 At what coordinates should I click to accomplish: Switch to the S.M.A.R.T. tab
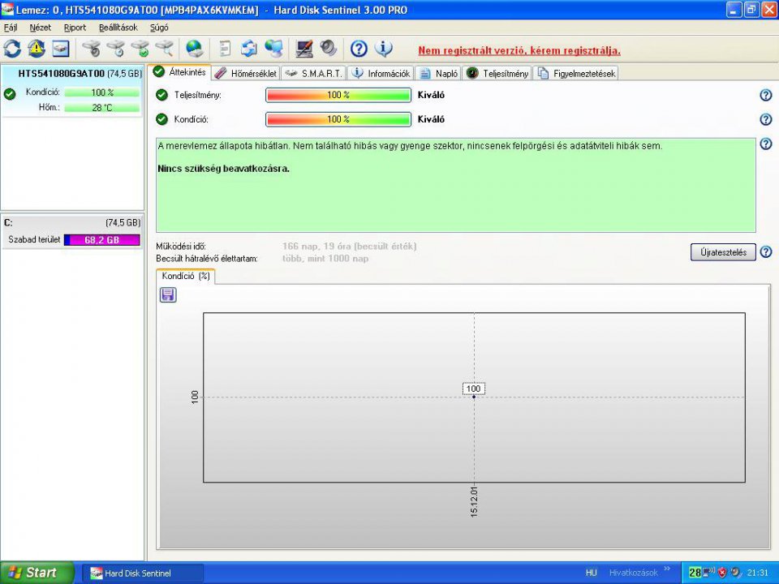(315, 74)
